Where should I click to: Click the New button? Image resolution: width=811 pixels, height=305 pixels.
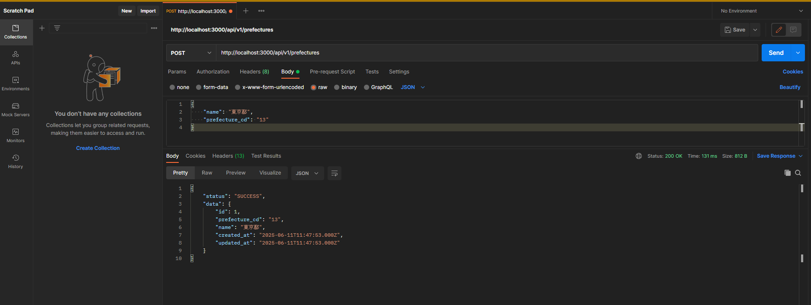click(x=126, y=11)
